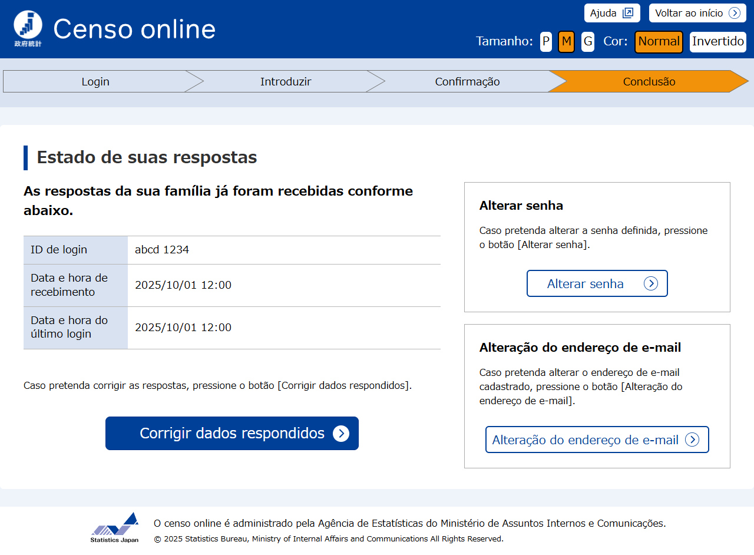Click the external link icon beside Ajuda
This screenshot has width=754, height=555.
(x=627, y=13)
